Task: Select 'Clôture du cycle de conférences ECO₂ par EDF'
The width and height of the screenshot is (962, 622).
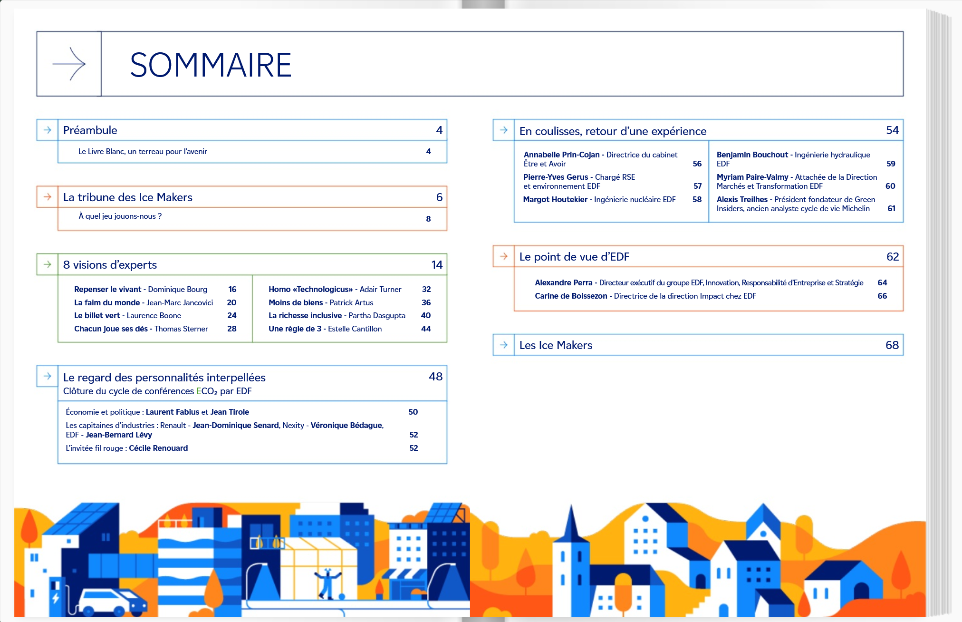Action: [x=157, y=391]
